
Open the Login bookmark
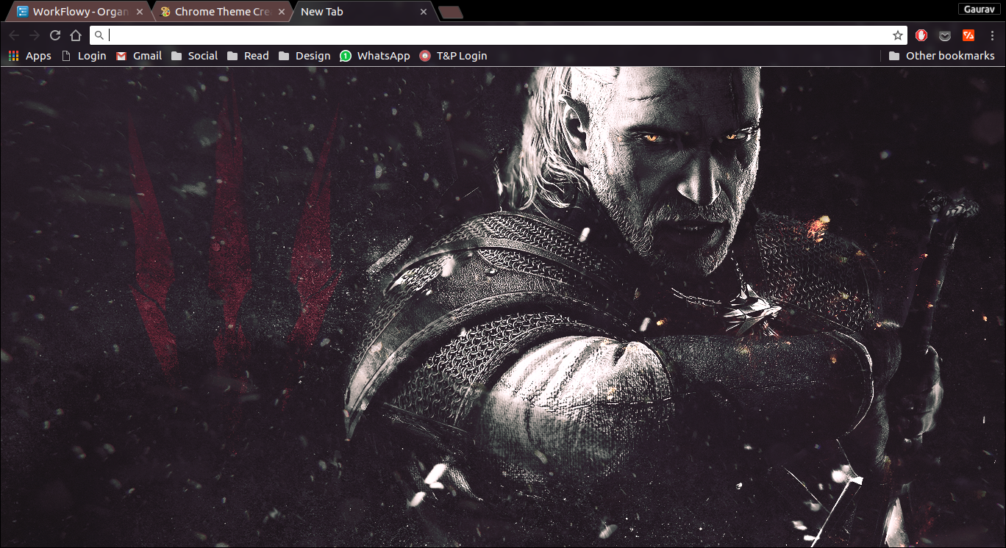click(x=84, y=56)
